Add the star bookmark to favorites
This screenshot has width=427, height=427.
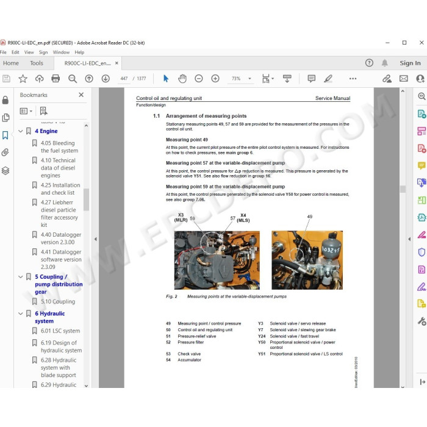[23, 79]
